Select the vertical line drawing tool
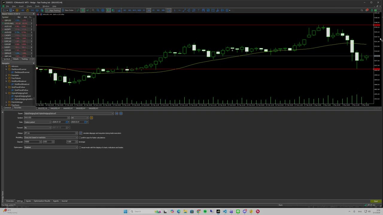 point(175,10)
